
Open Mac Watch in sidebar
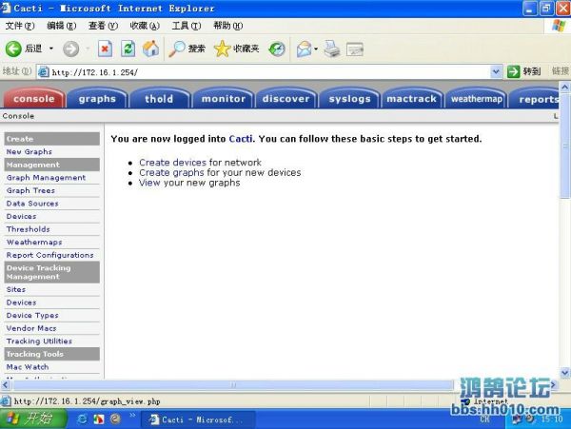[x=28, y=367]
